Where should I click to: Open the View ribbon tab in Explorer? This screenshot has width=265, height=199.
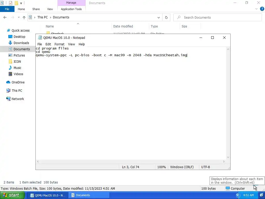[50, 9]
